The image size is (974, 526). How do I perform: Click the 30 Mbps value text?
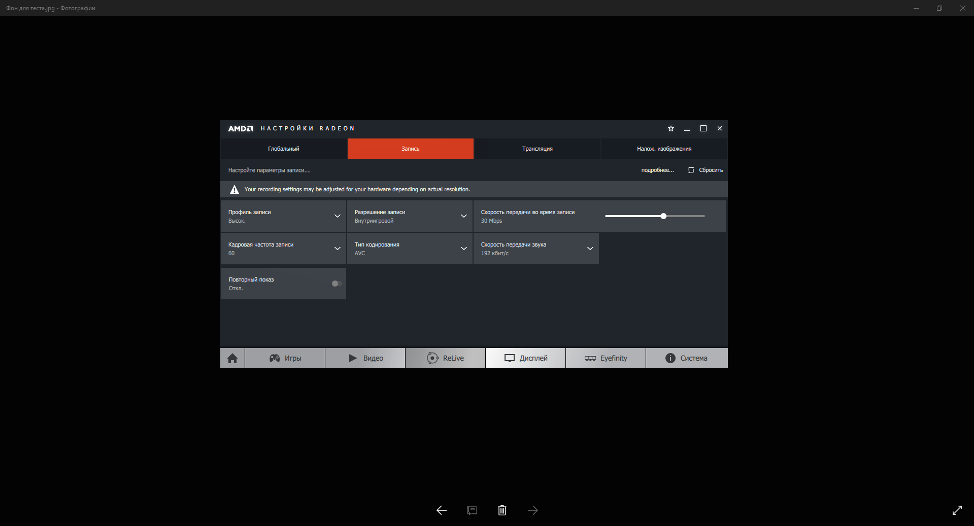point(491,221)
